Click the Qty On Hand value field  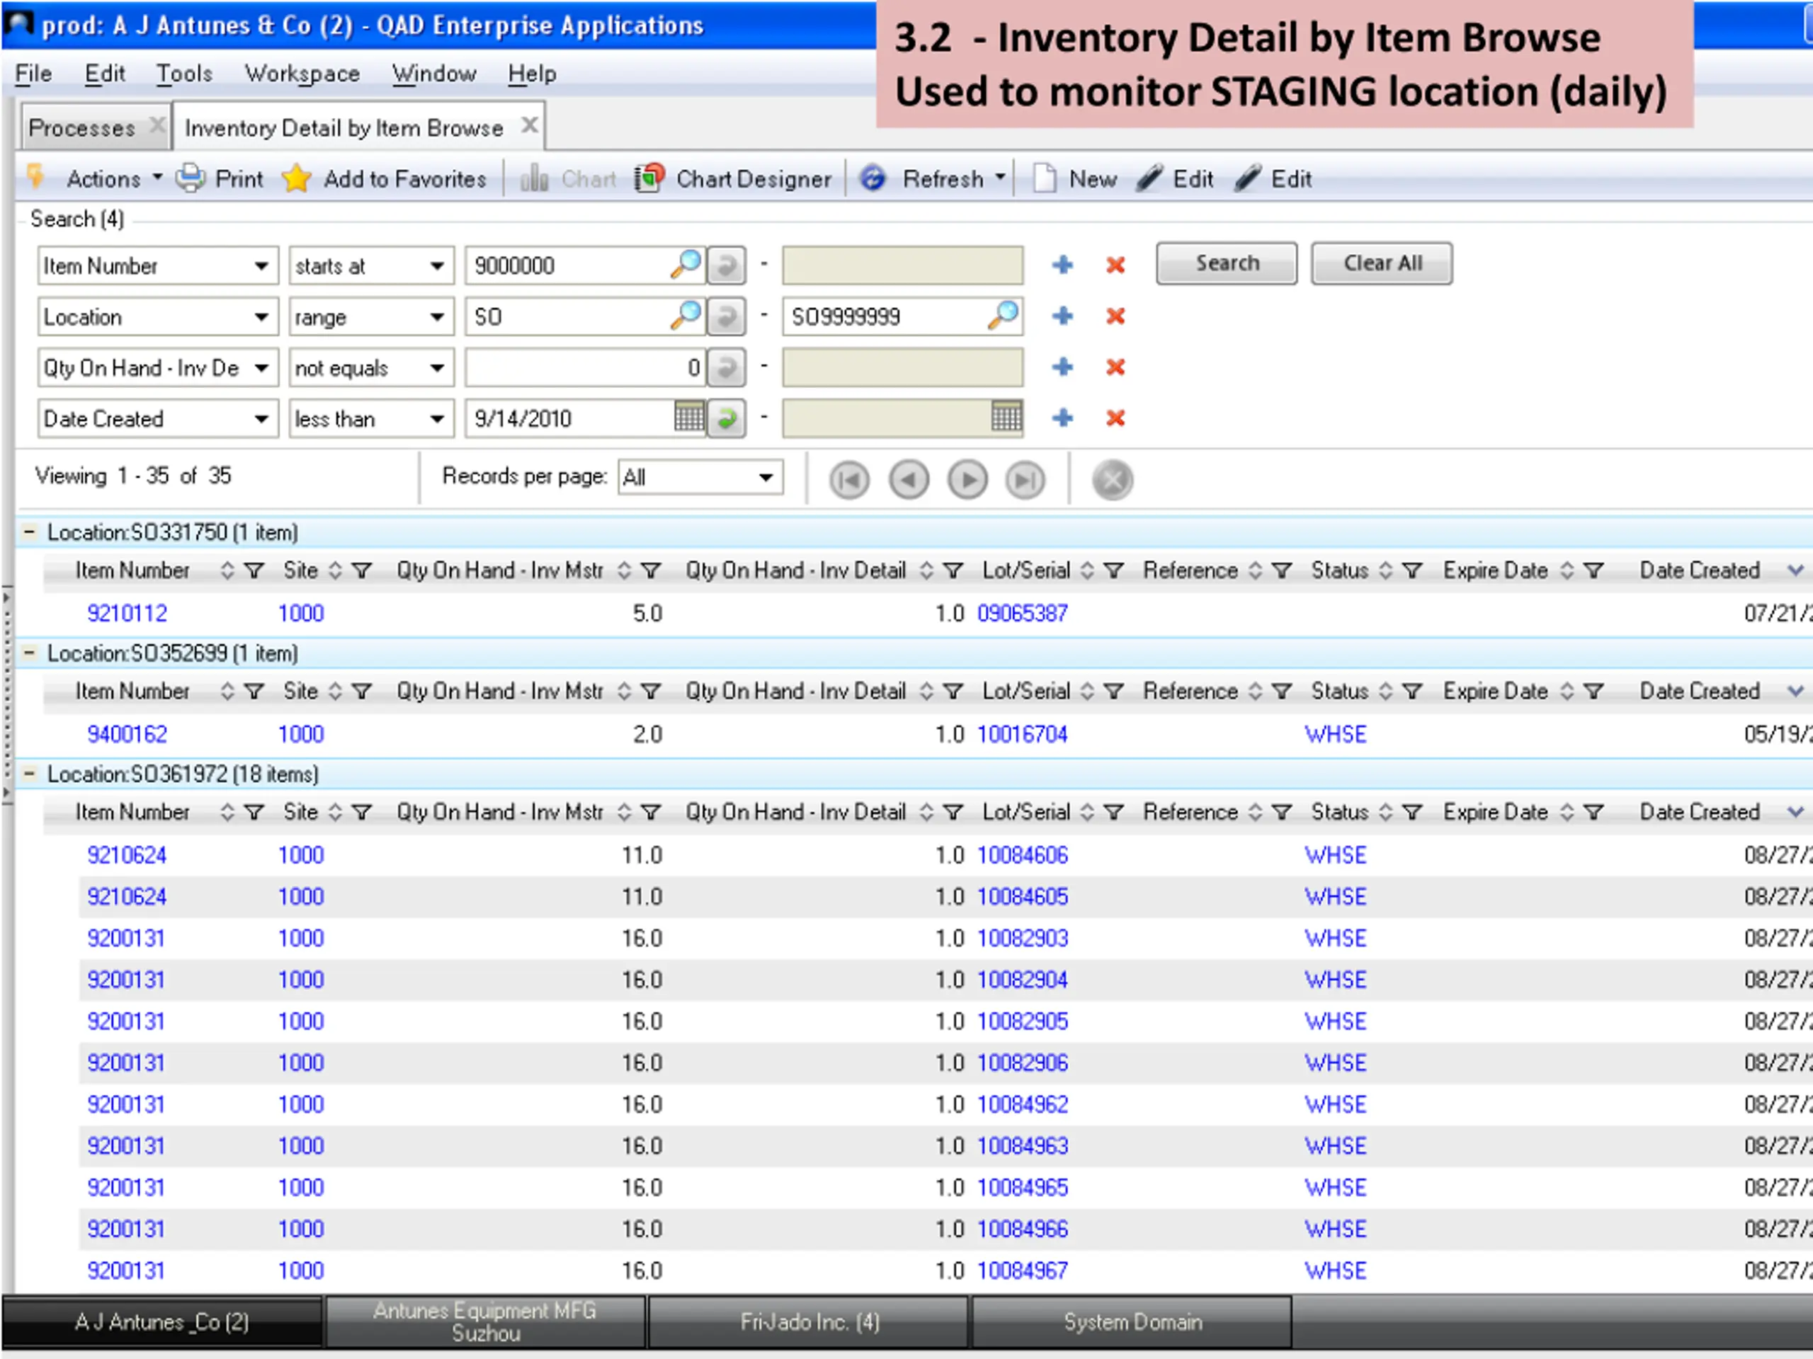pyautogui.click(x=585, y=367)
